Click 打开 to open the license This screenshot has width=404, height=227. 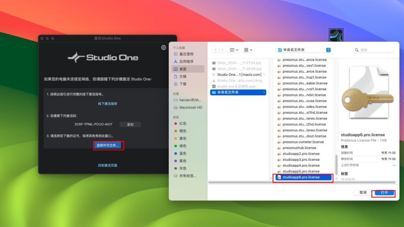[384, 193]
